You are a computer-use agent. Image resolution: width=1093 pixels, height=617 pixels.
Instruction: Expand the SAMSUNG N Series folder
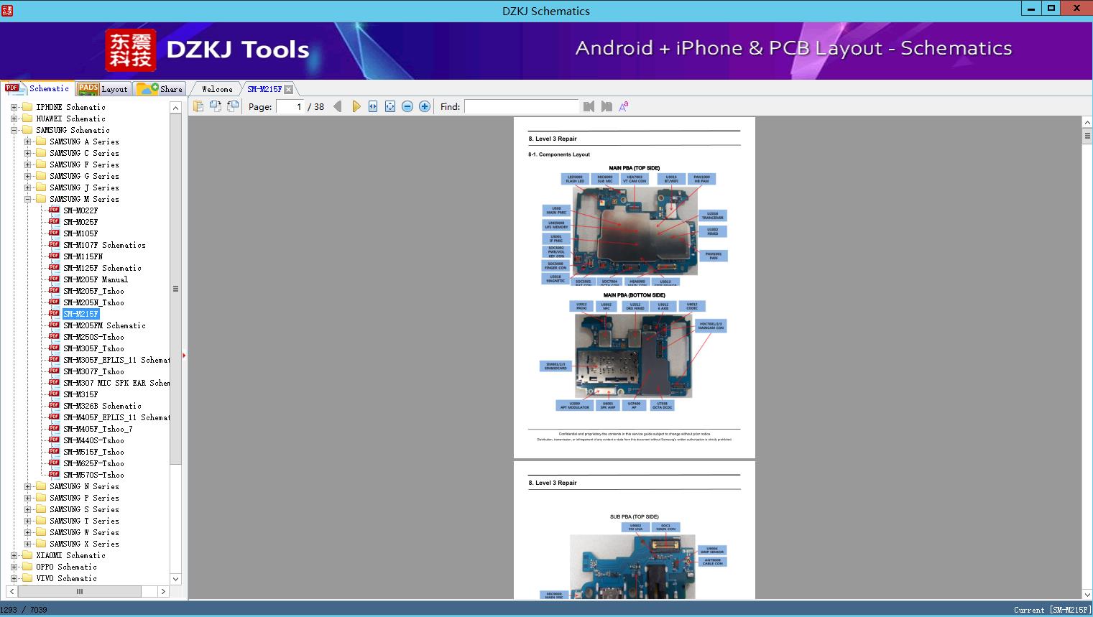pos(27,486)
